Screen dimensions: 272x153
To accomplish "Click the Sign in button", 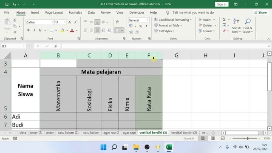I will pyautogui.click(x=222, y=4).
